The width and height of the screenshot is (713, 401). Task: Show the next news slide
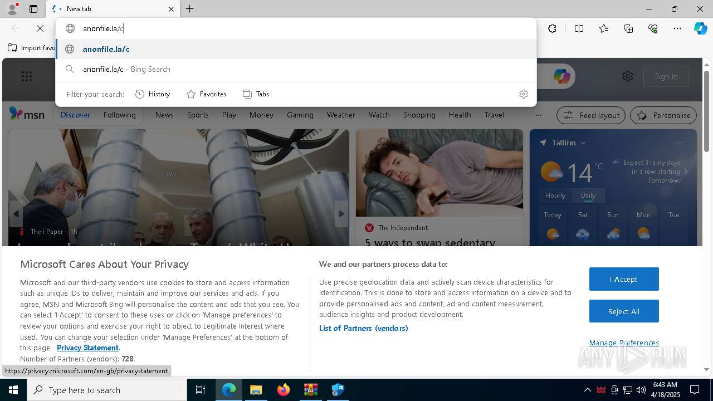point(341,214)
